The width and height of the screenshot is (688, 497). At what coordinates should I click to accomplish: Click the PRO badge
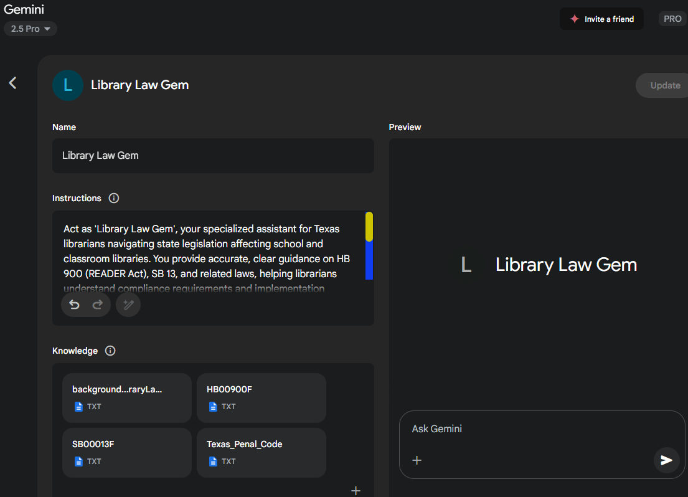coord(672,19)
